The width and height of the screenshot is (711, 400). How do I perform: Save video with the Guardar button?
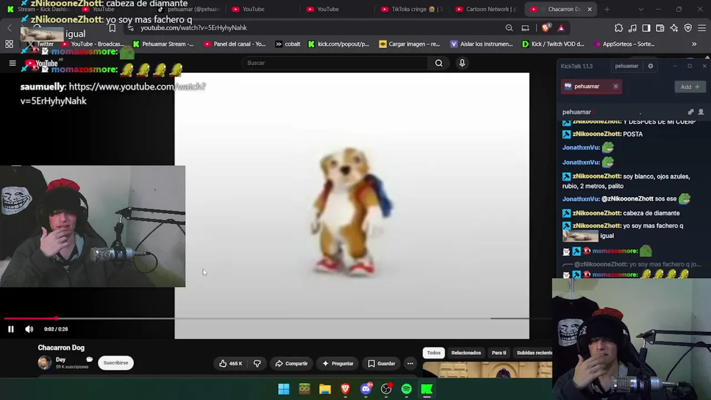pos(381,363)
